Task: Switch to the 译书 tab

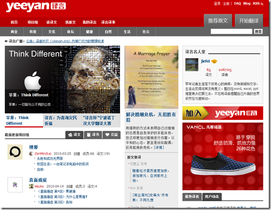Action: [x=93, y=135]
